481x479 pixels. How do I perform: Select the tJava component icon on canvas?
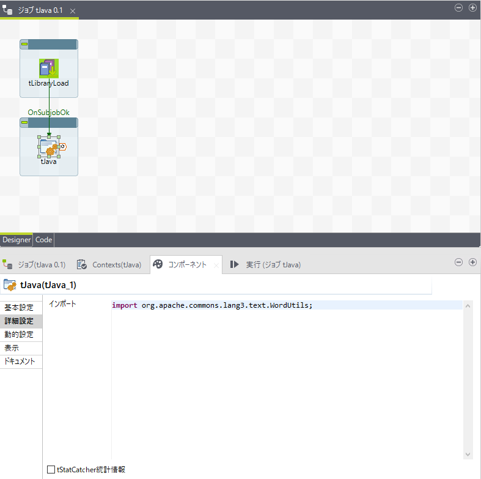pyautogui.click(x=48, y=147)
